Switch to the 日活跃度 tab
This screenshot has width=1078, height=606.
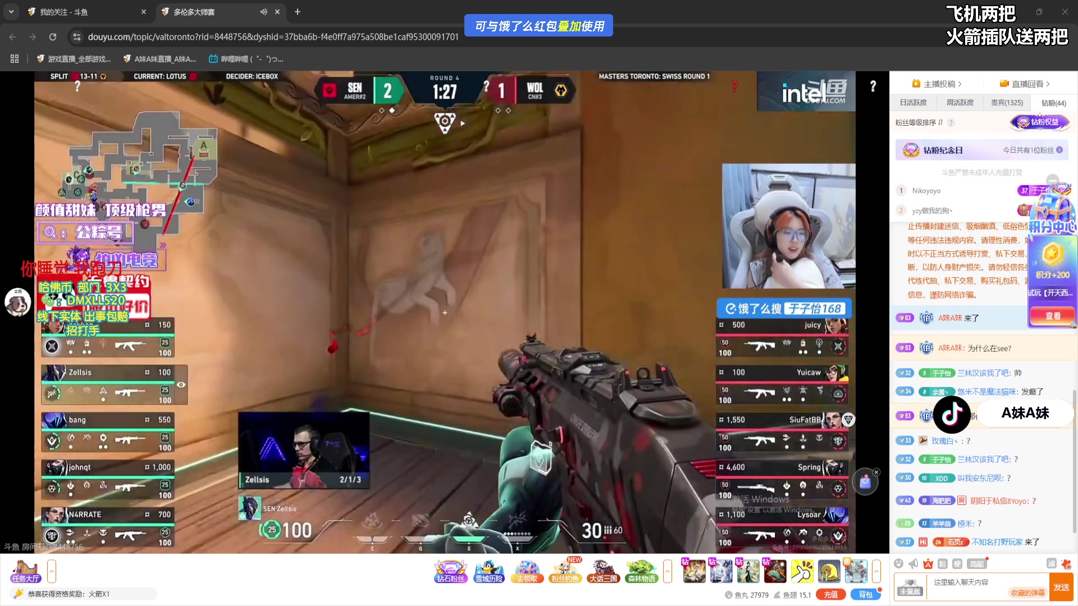[913, 103]
